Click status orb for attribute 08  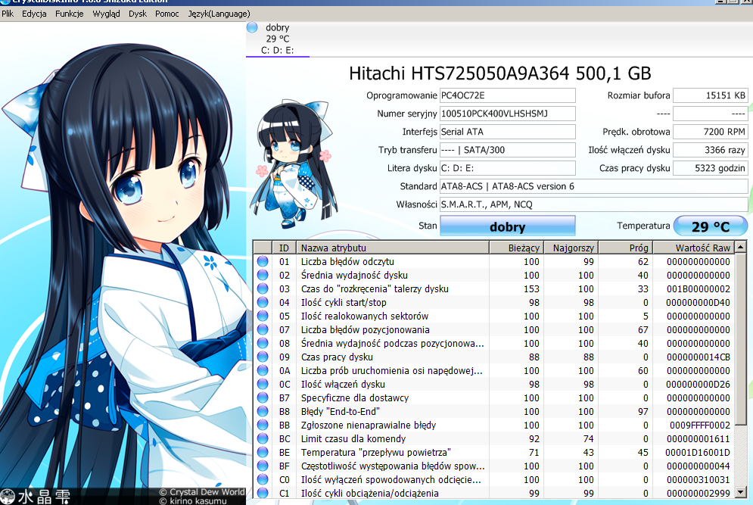pyautogui.click(x=262, y=343)
